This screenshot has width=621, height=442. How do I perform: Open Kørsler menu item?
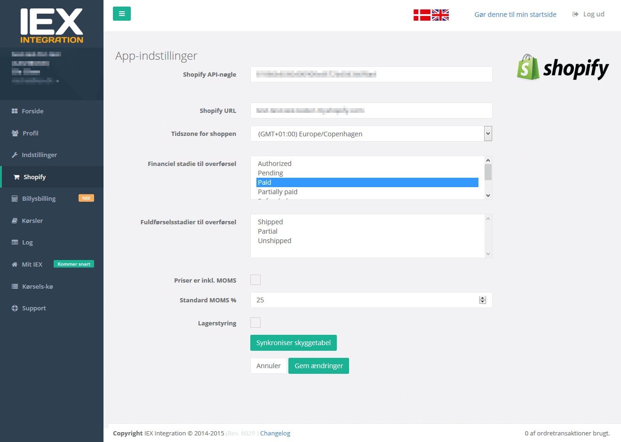[x=52, y=221]
